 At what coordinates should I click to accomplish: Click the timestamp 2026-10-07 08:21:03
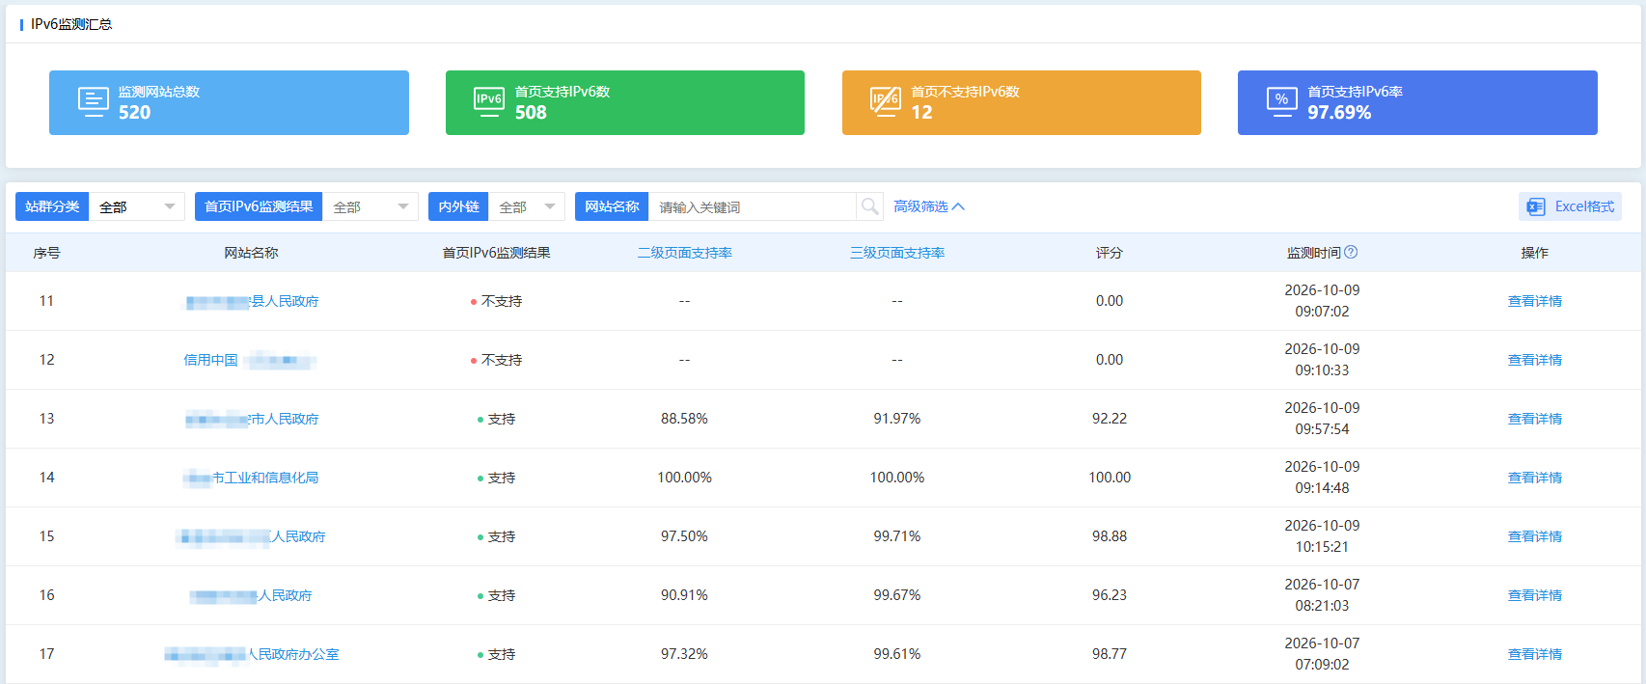click(1322, 595)
